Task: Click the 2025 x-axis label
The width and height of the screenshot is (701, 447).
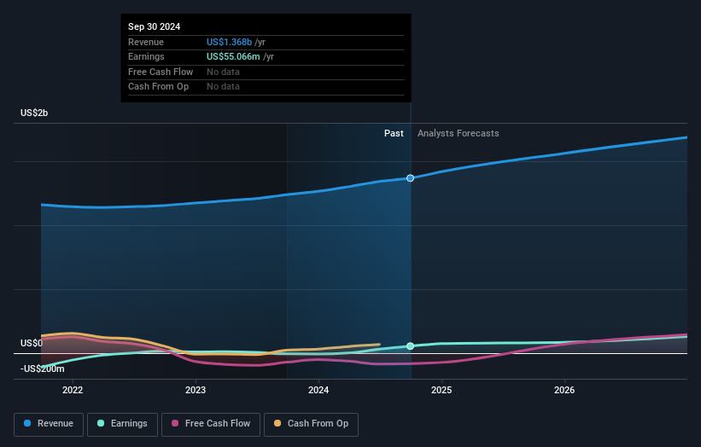Action: pos(441,390)
